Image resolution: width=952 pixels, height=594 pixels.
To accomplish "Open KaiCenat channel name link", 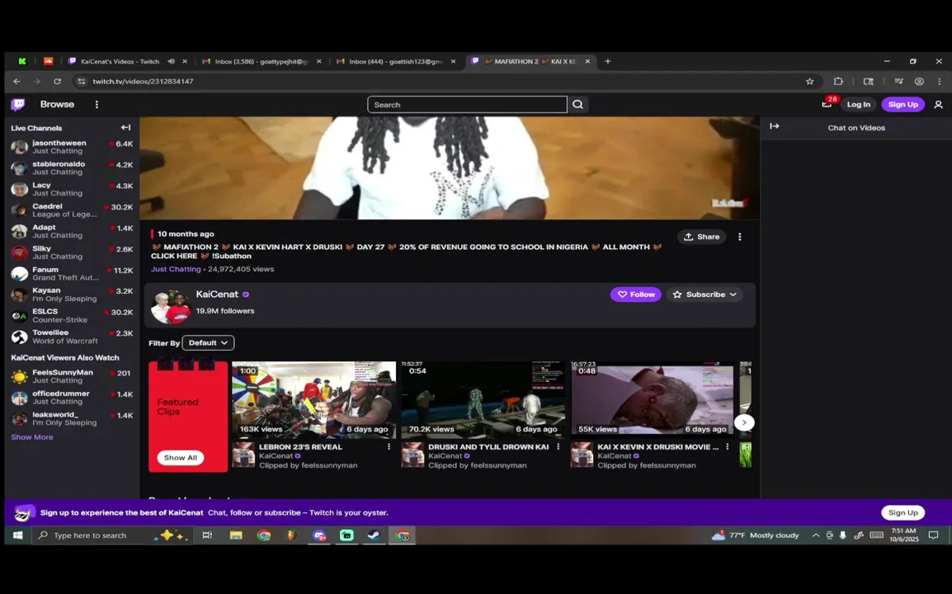I will (x=217, y=294).
